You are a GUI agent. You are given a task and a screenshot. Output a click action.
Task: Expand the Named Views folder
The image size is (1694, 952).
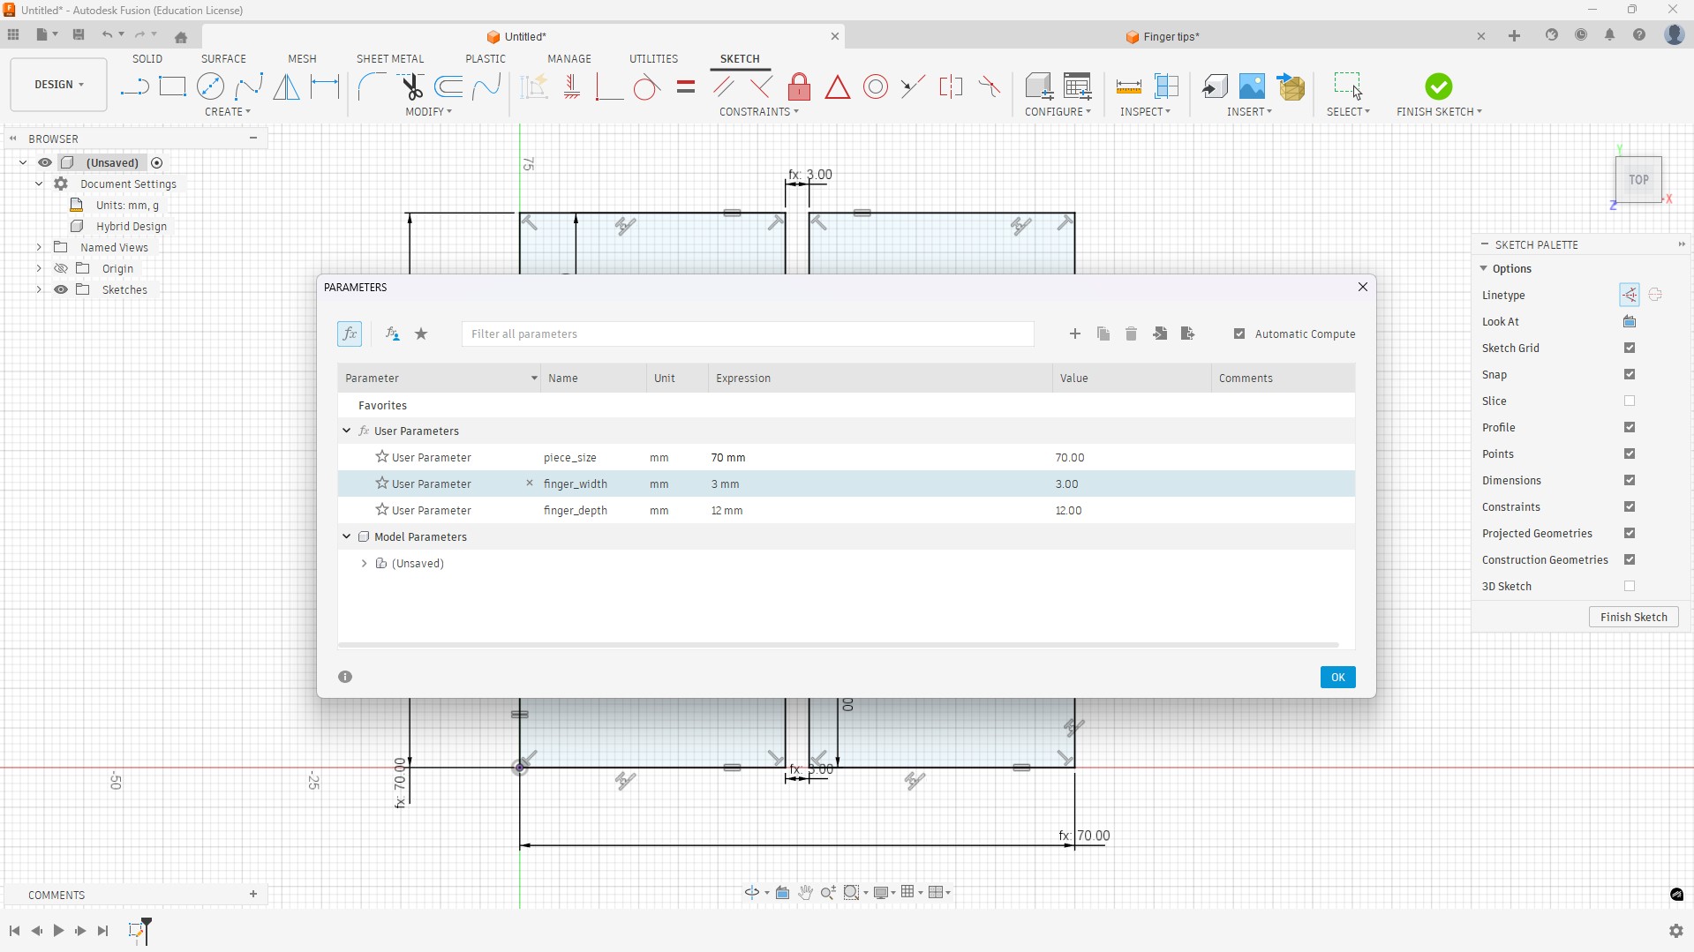pyautogui.click(x=39, y=247)
